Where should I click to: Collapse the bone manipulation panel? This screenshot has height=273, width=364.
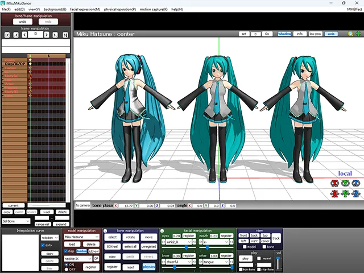pos(105,231)
